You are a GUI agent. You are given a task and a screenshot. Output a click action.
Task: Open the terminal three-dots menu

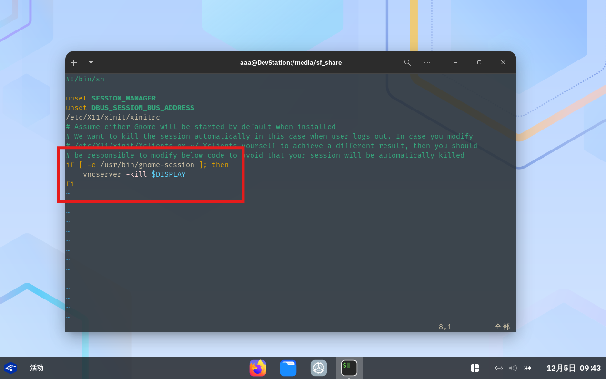(427, 62)
